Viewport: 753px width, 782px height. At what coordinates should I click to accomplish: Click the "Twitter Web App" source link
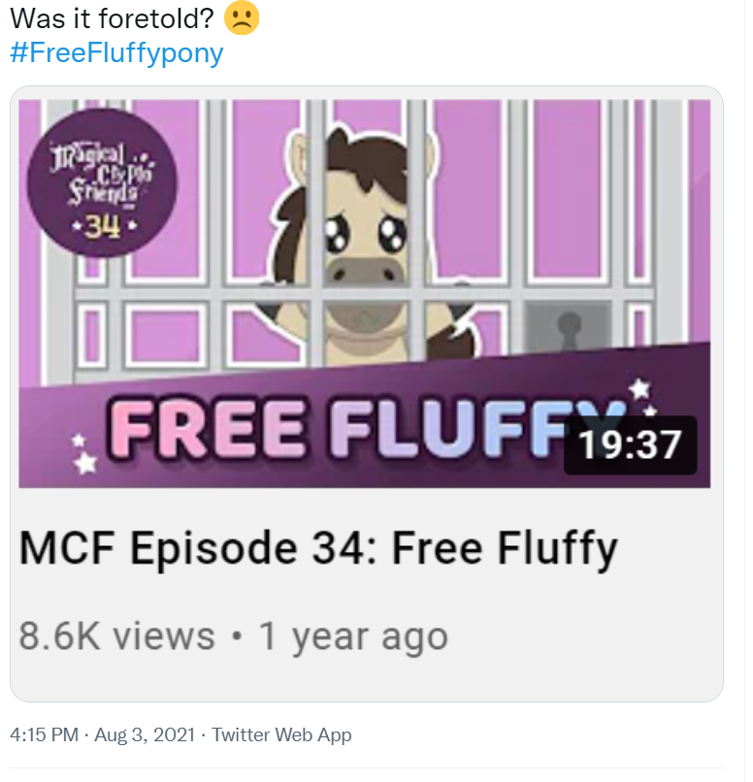pyautogui.click(x=281, y=734)
